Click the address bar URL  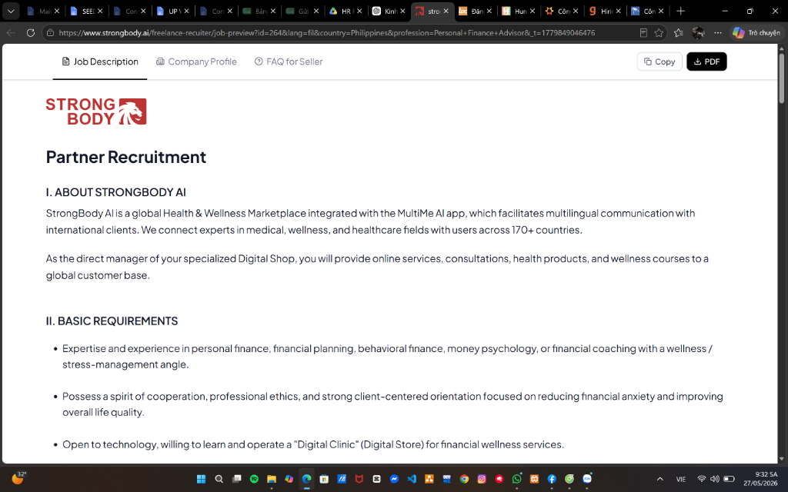326,32
